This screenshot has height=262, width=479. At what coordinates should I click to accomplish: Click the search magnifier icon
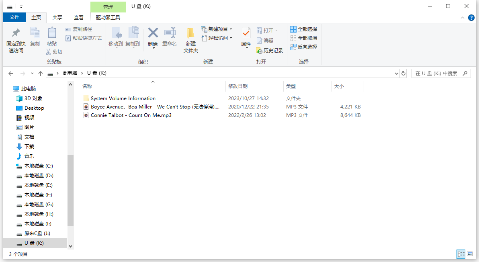(x=465, y=73)
